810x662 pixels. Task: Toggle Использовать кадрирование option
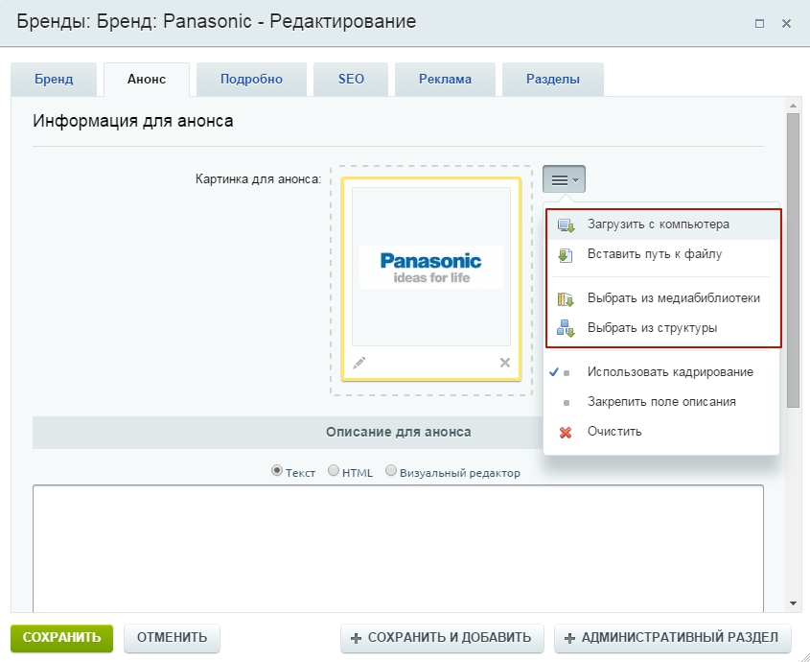pos(661,372)
